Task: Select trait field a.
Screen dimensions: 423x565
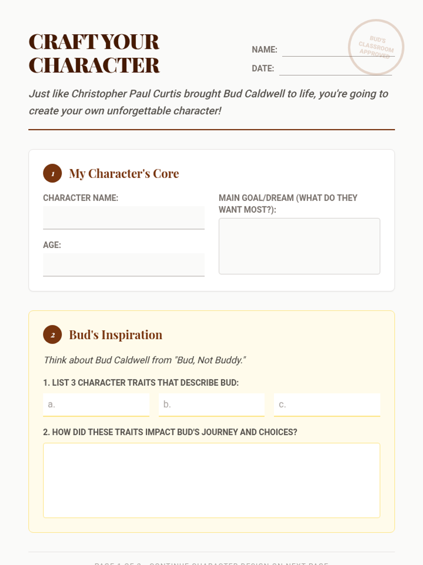Action: pos(96,405)
